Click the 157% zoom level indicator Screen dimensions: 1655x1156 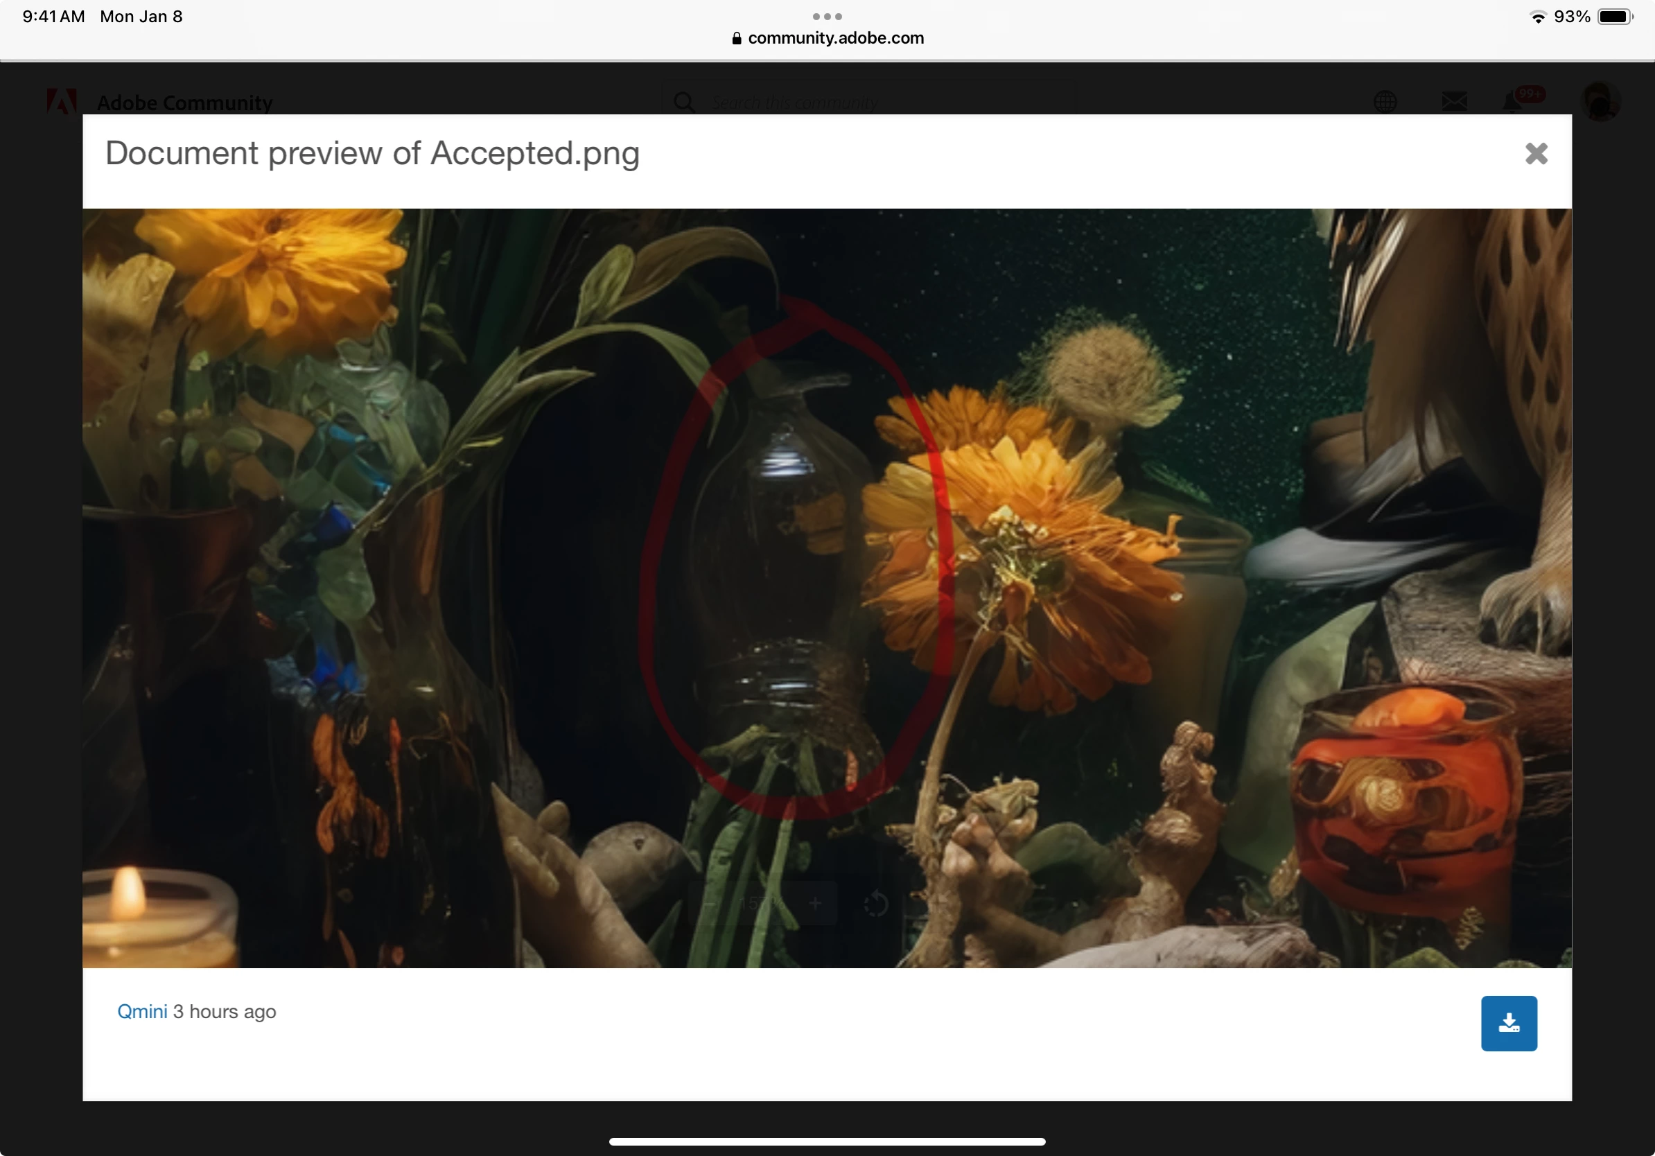(x=760, y=903)
